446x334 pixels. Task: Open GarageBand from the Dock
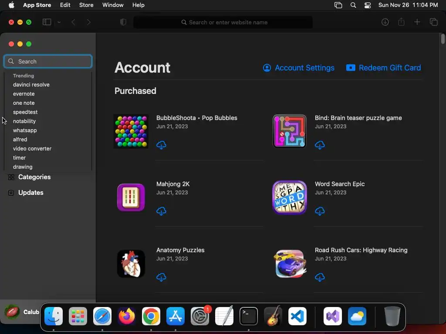click(273, 316)
